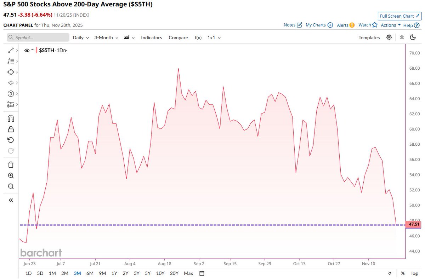Image resolution: width=425 pixels, height=279 pixels.
Task: Select the Fibonacci retracement tool group
Action: coord(11,61)
